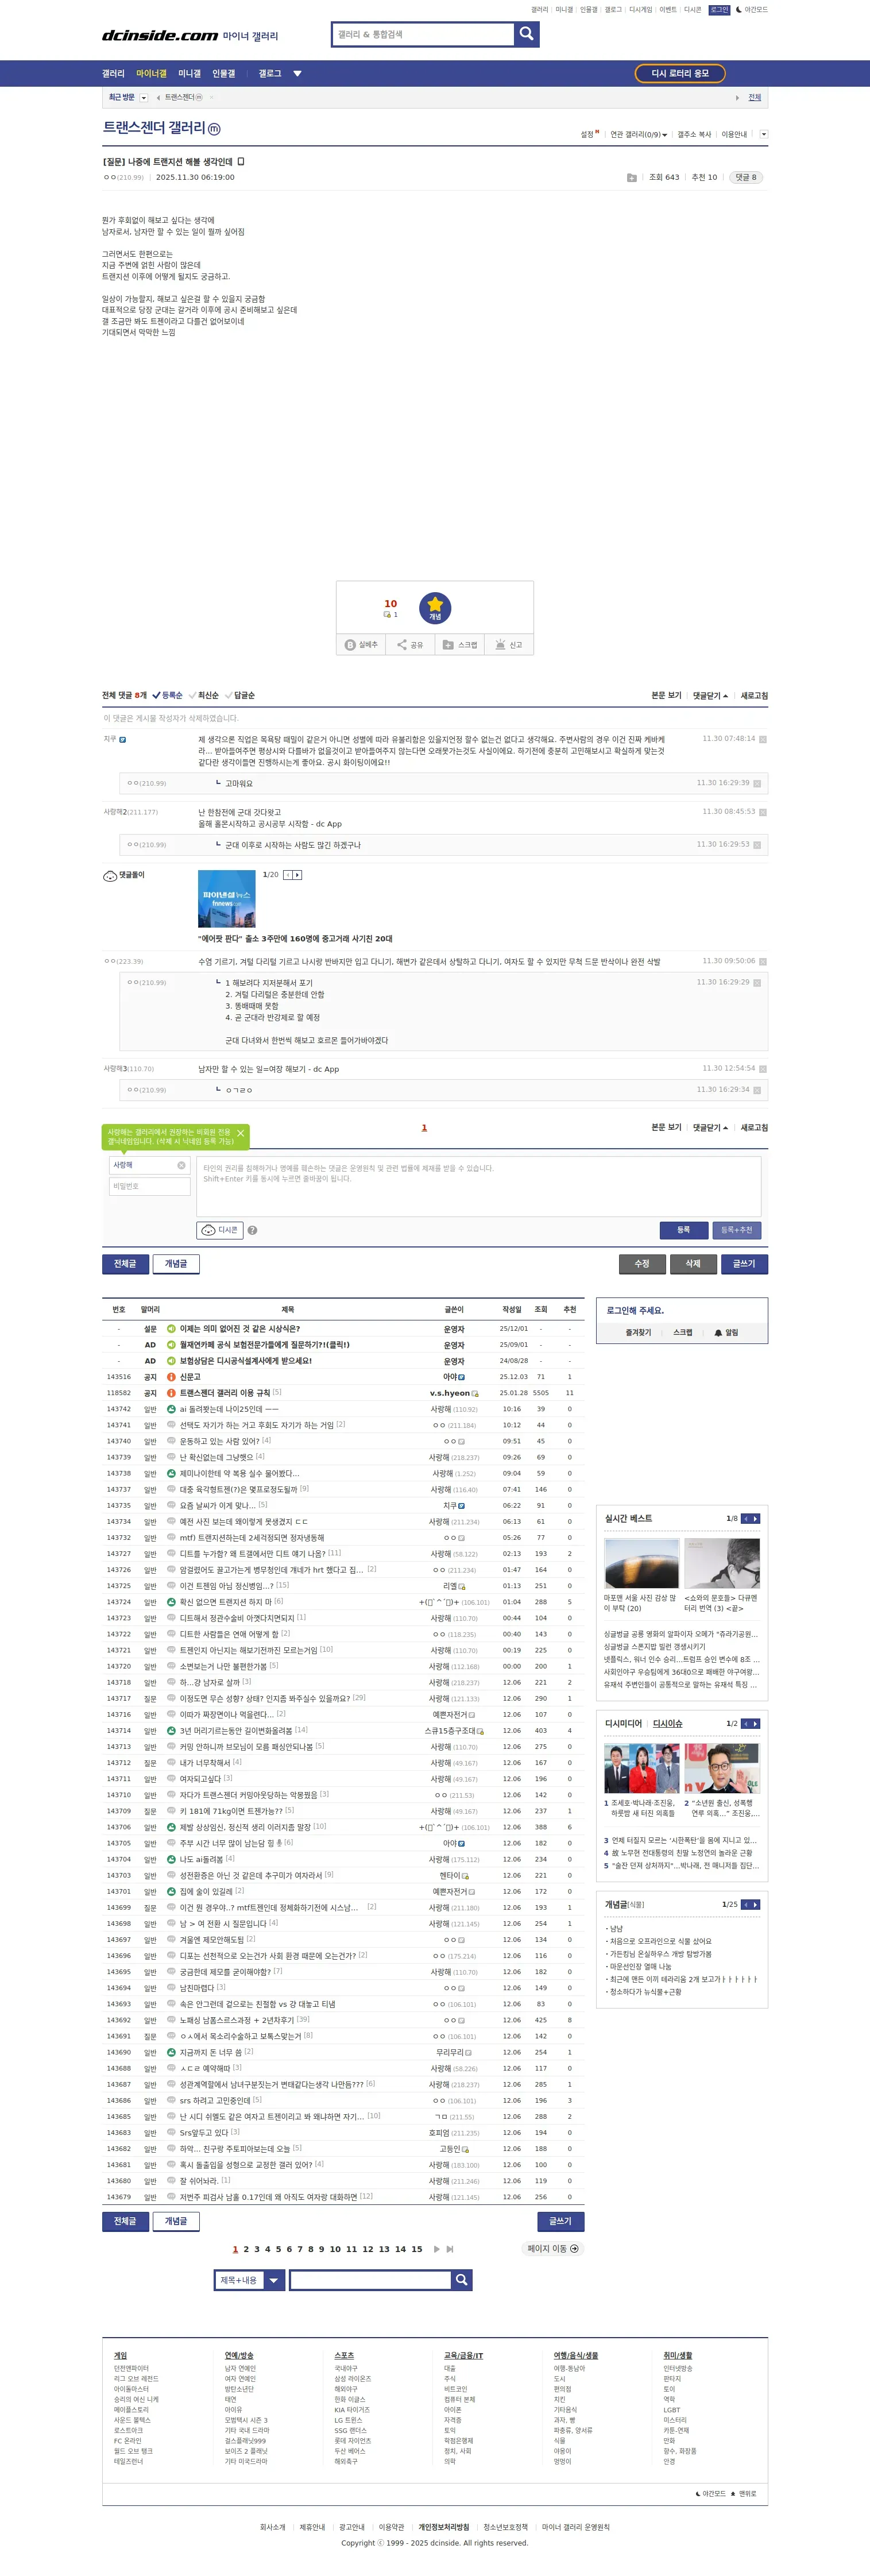Click the next arrow in the 댓글돌이 ad widget
870x2576 pixels.
tap(297, 875)
